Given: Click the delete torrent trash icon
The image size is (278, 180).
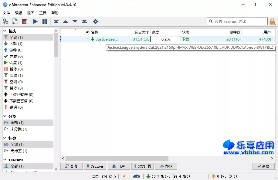Looking at the screenshot, I should coord(24,21).
